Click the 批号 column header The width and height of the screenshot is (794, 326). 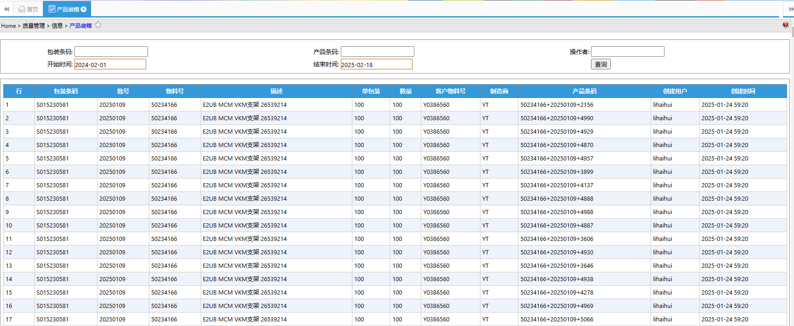click(123, 91)
